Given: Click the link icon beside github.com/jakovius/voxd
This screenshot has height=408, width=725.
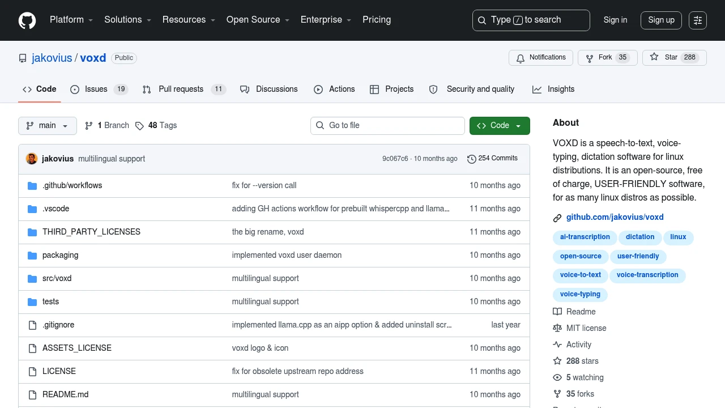Looking at the screenshot, I should click(x=557, y=218).
